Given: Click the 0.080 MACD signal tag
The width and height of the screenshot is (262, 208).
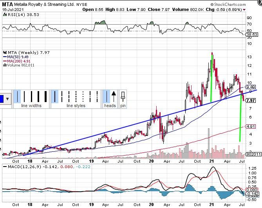Looking at the screenshot, I should [x=251, y=190].
